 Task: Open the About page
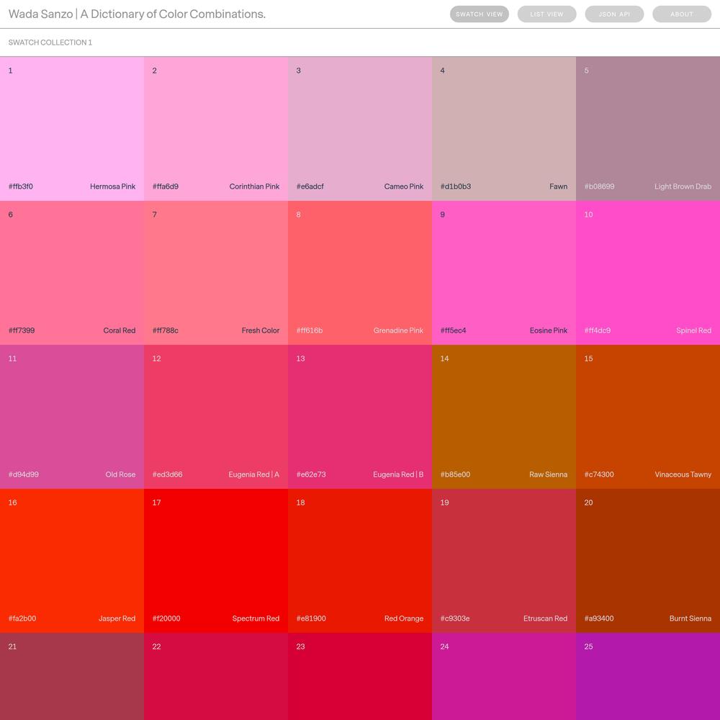coord(681,14)
